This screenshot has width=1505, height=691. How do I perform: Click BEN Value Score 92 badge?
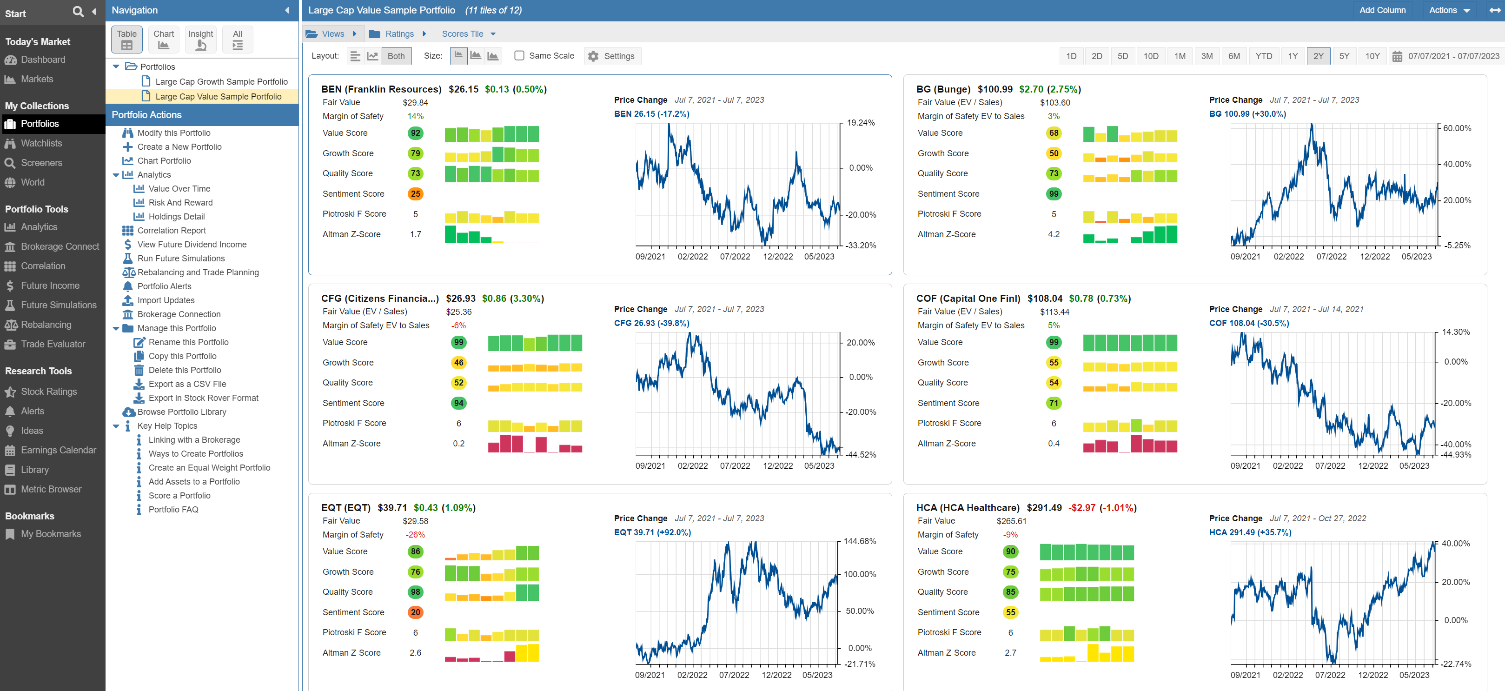(415, 133)
